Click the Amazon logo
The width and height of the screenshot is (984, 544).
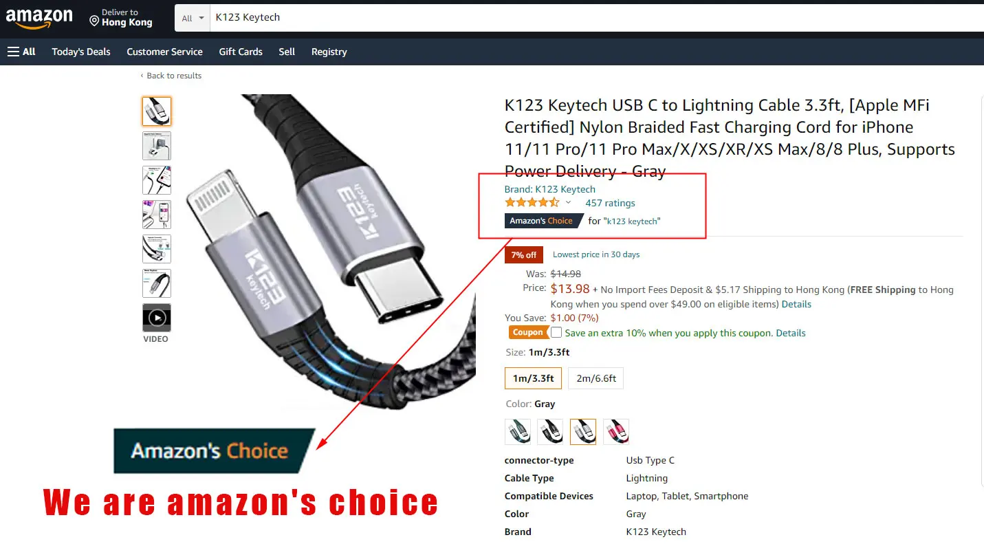39,19
